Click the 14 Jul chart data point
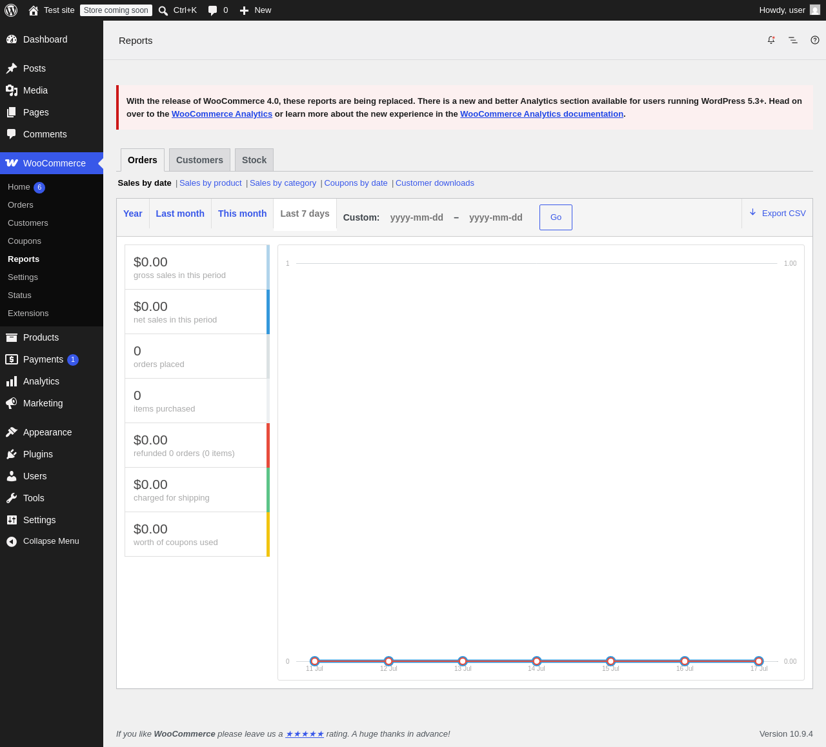Screen dimensions: 826x747 click(537, 661)
